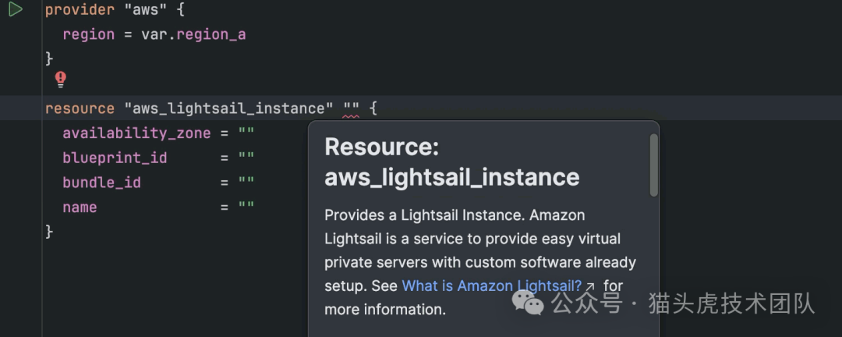Screen dimensions: 842x337
Task: Click the WeChat logo in the watermark
Action: pyautogui.click(x=533, y=303)
